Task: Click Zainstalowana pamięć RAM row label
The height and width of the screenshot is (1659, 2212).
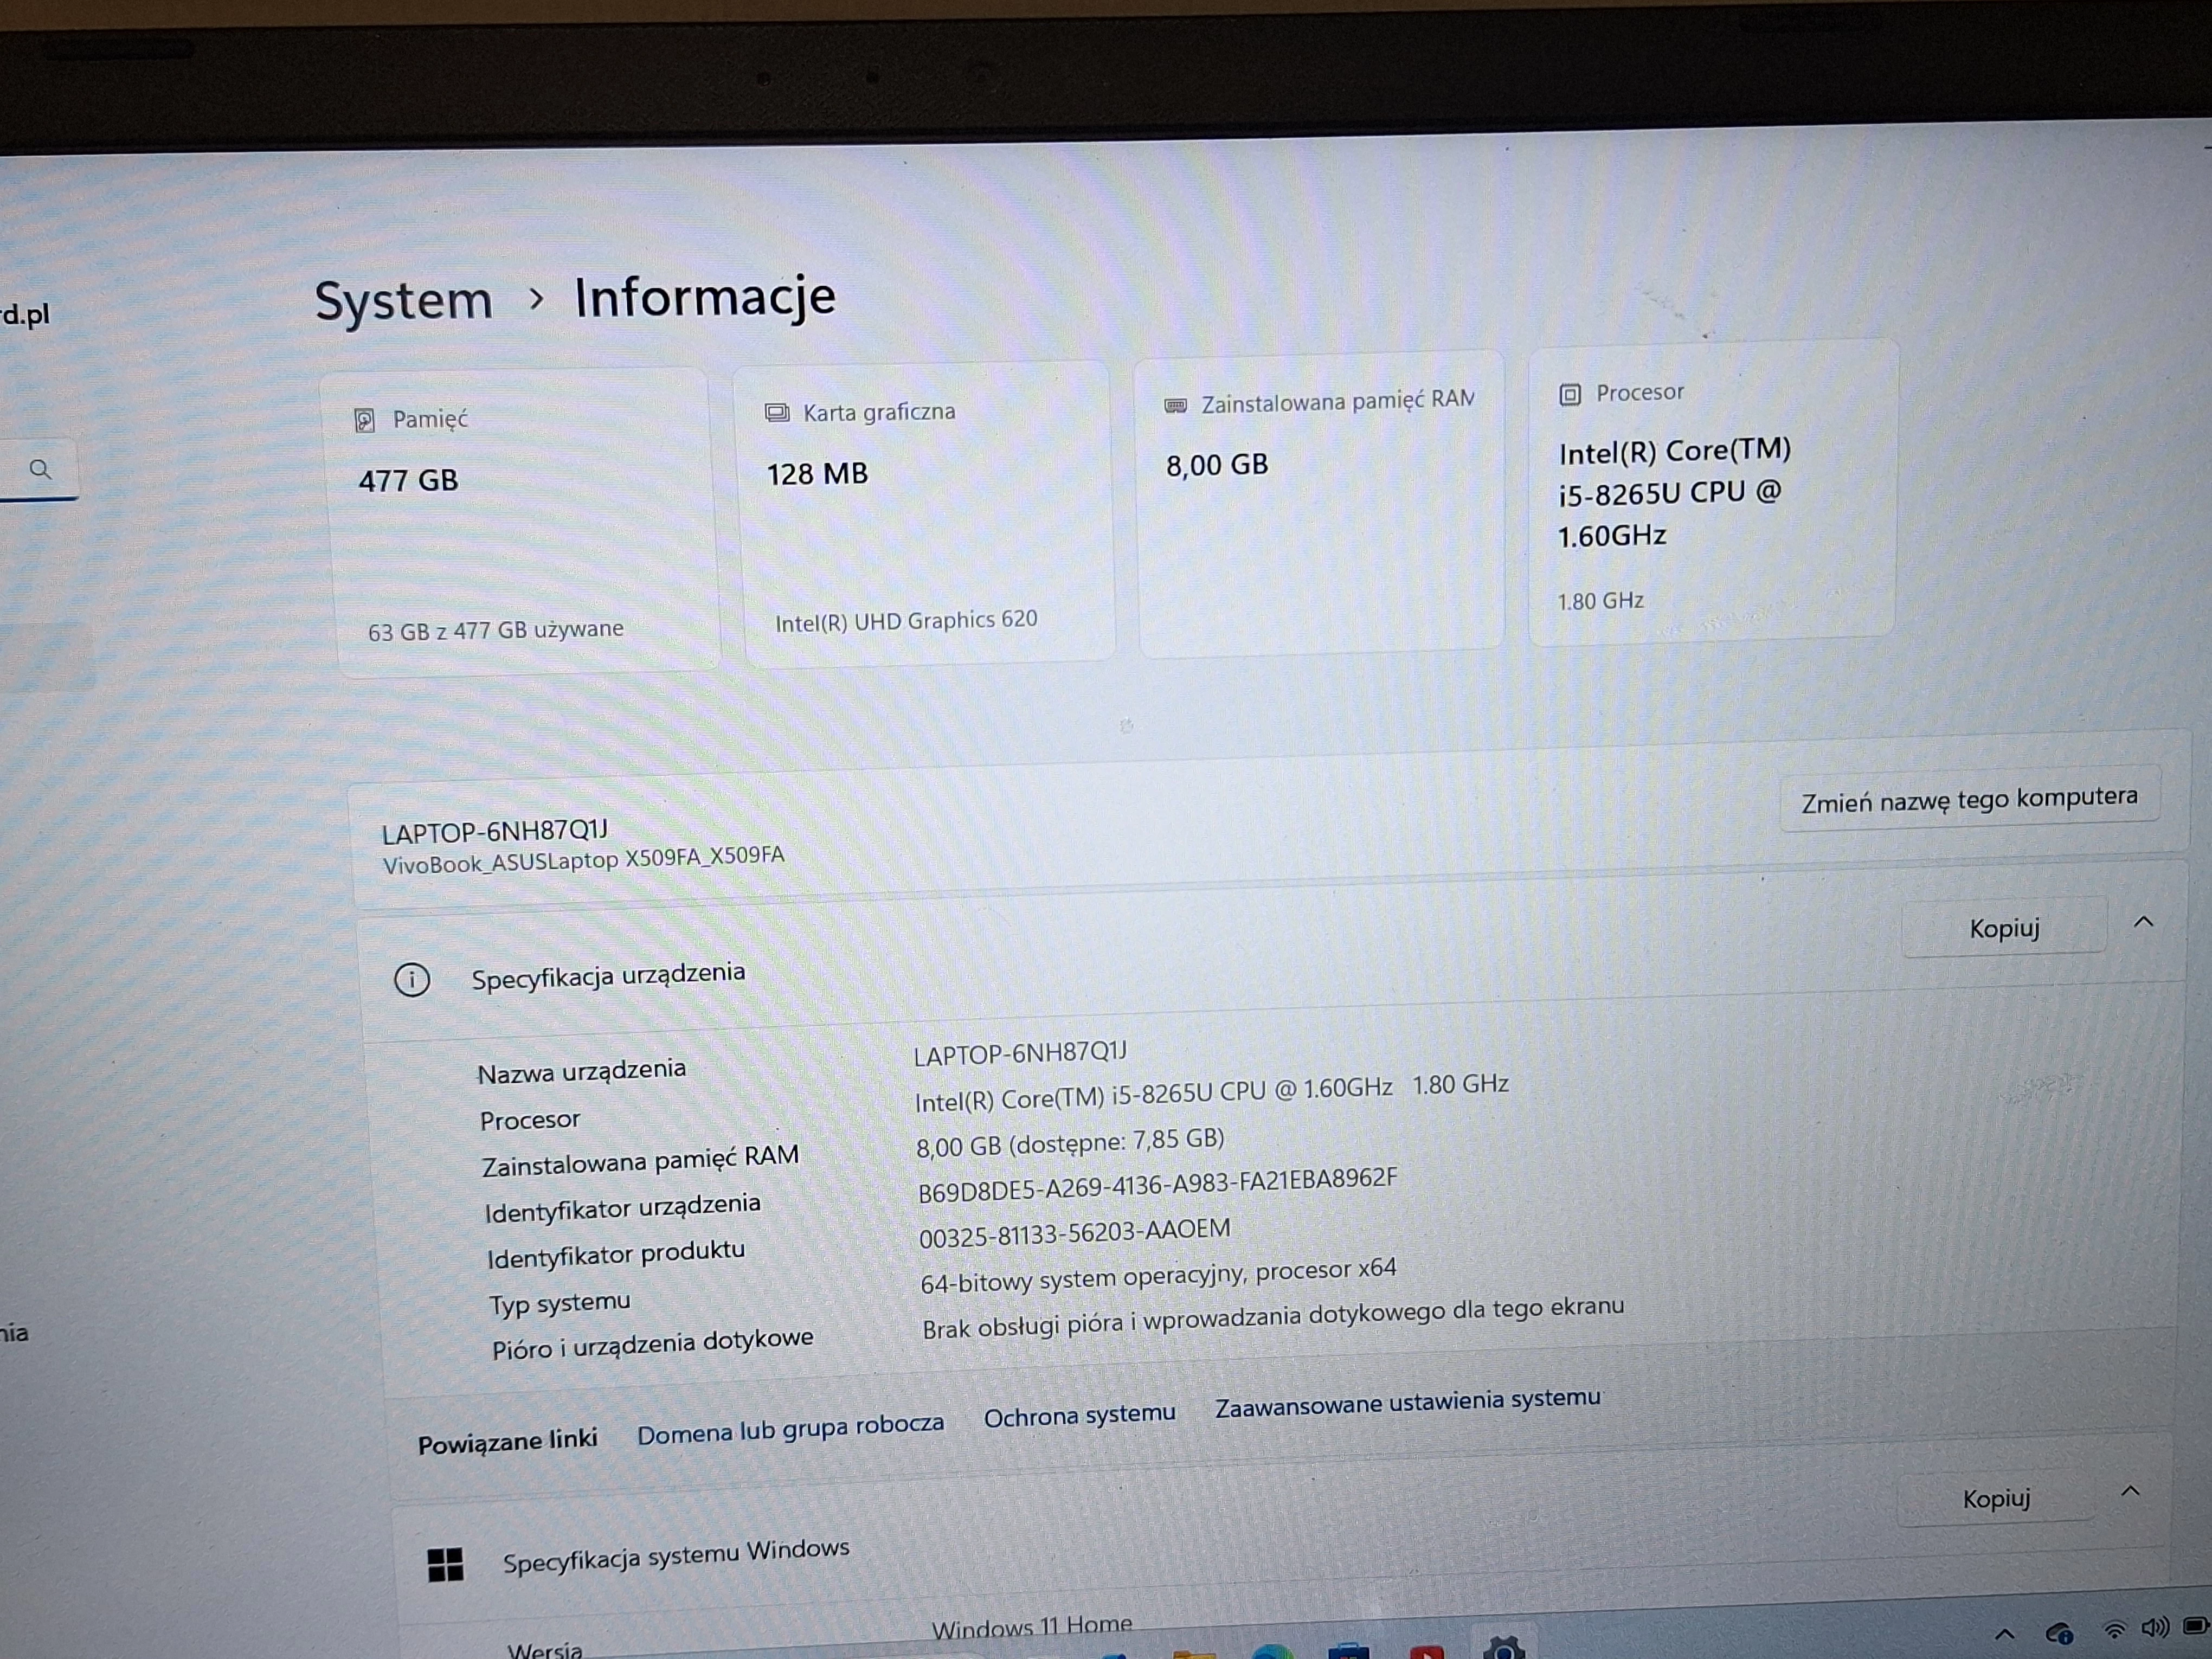Action: click(x=640, y=1161)
